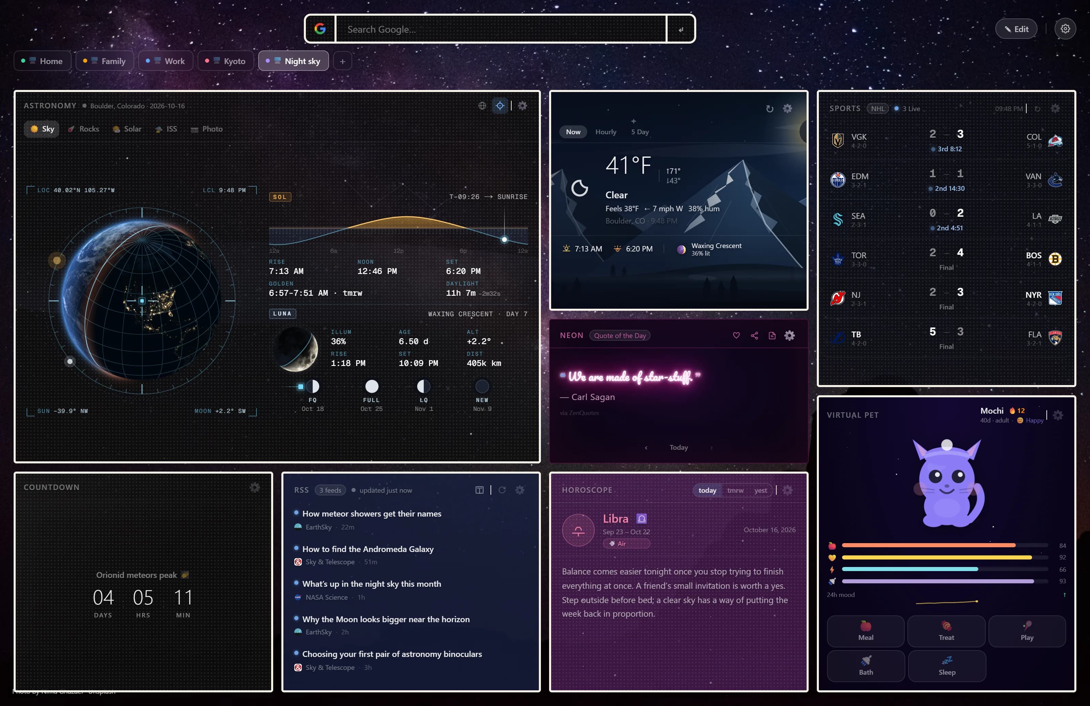Click the Edit button
This screenshot has width=1090, height=706.
point(1016,29)
